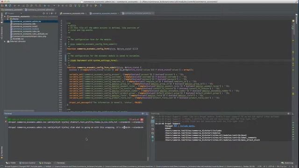Select commerce_economic.rules.inc in the project tree
Viewport: 299px width, 168px height.
[x=26, y=31]
